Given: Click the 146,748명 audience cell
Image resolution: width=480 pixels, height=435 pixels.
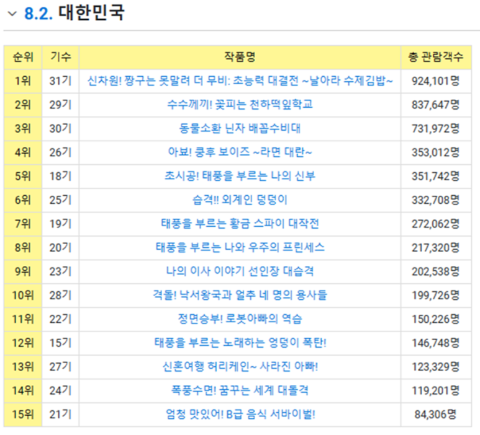Looking at the screenshot, I should point(436,343).
